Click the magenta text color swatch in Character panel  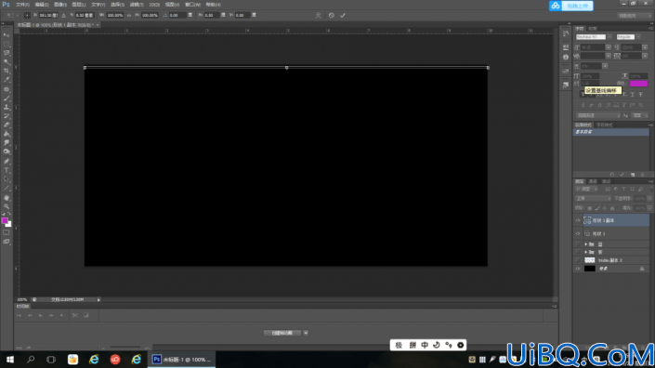click(x=638, y=84)
